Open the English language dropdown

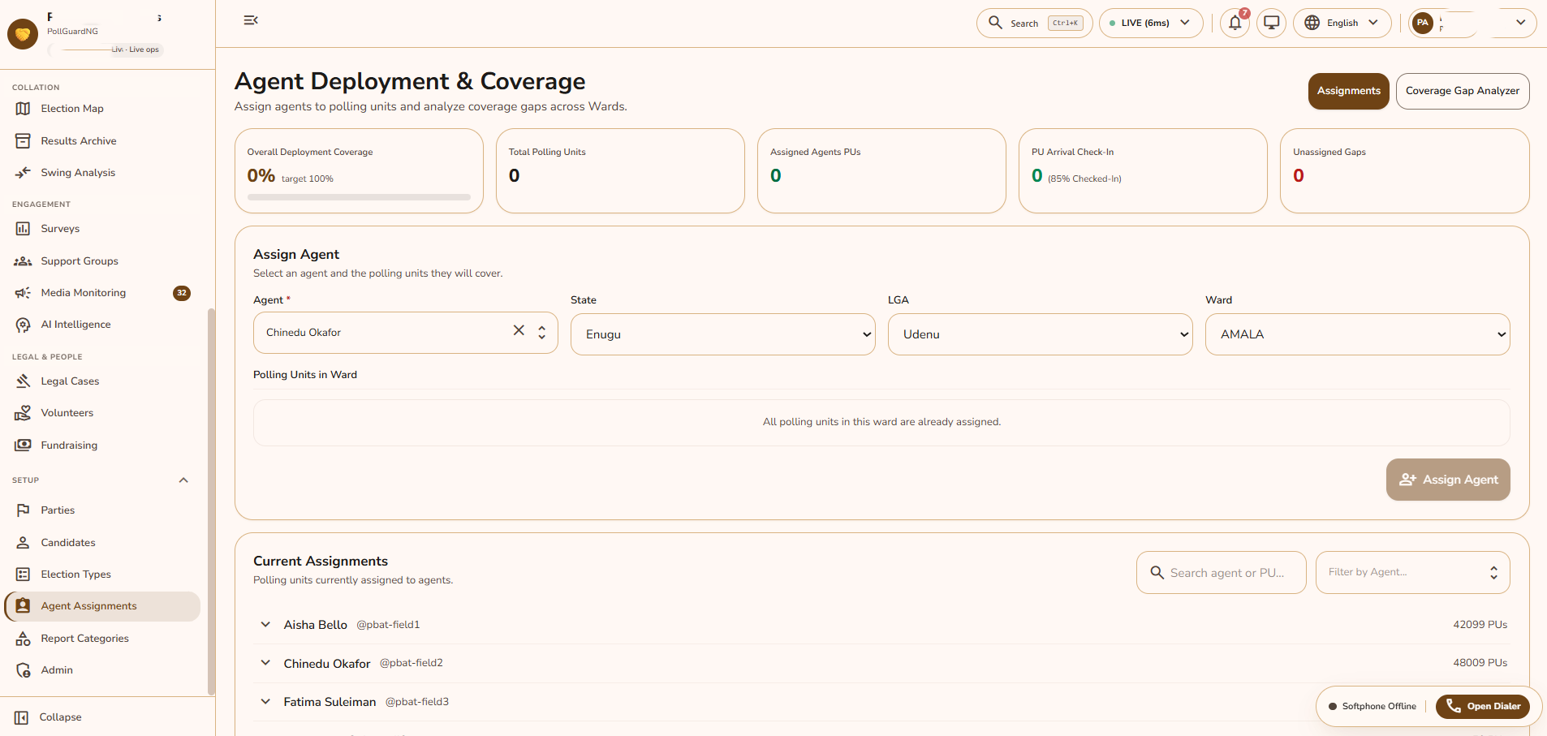(x=1342, y=23)
